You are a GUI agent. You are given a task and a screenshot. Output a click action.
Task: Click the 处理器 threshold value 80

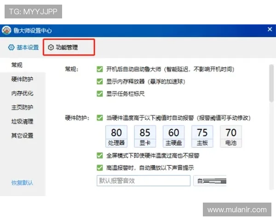[116, 133]
